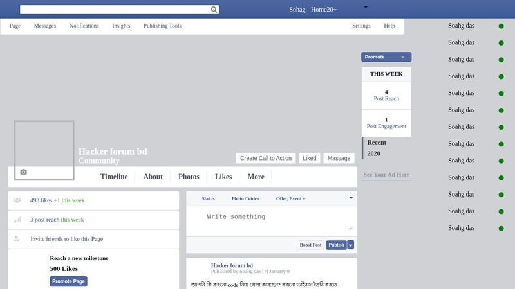This screenshot has height=289, width=515.
Task: Click the search magnifier icon
Action: click(214, 10)
